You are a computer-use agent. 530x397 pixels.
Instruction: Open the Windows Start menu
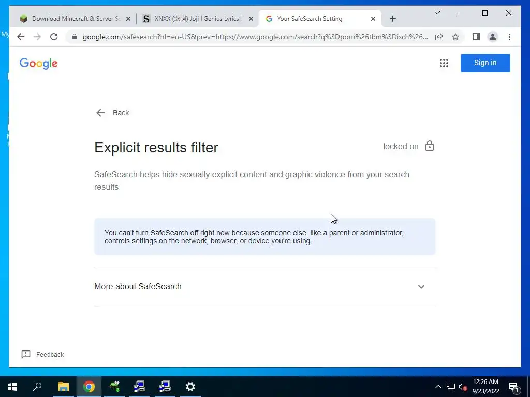tap(12, 387)
